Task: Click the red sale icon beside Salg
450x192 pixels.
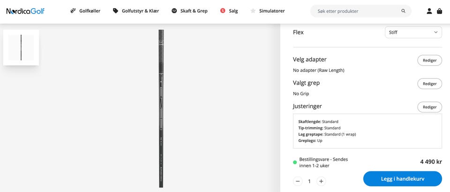Action: tap(223, 11)
